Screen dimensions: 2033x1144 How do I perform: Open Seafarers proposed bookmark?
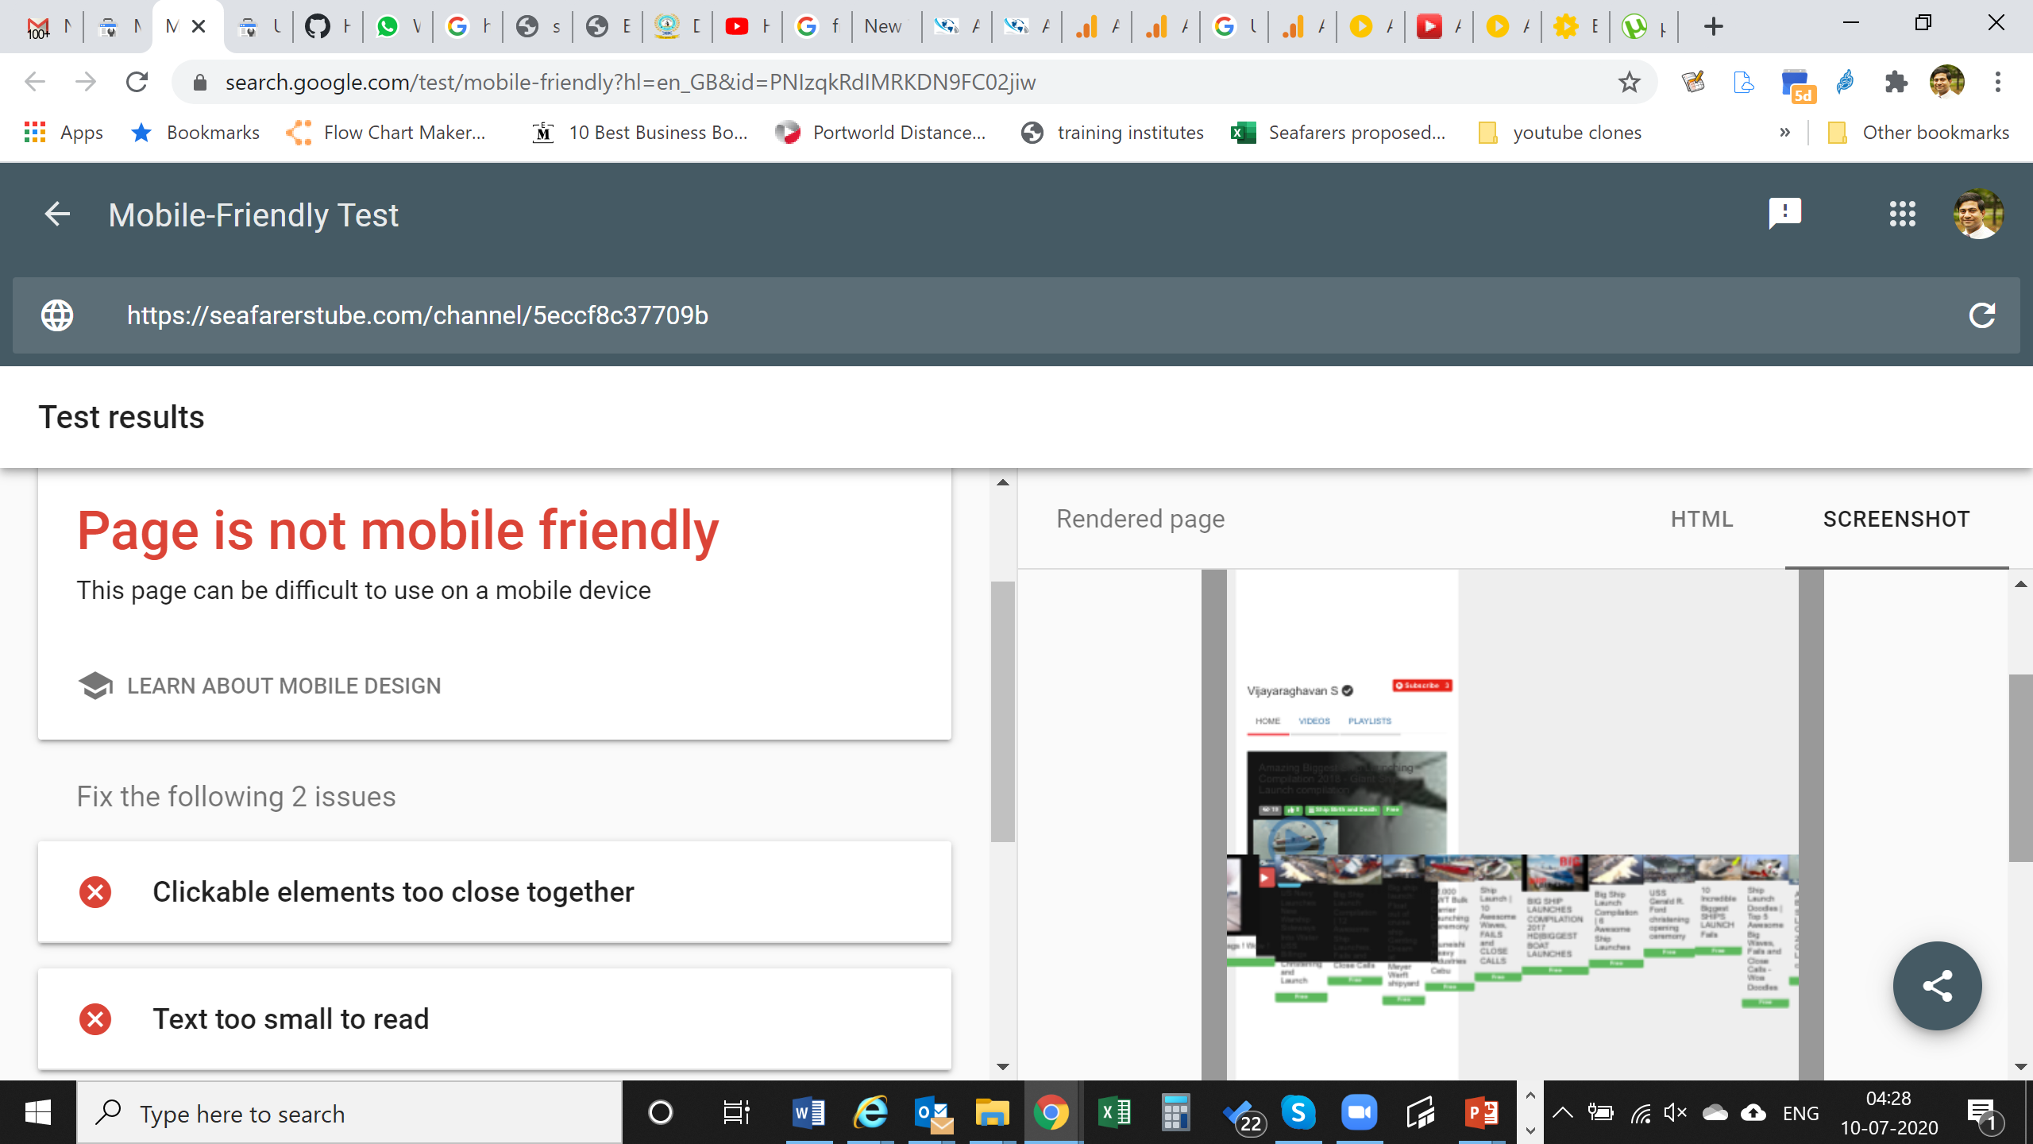1338,133
